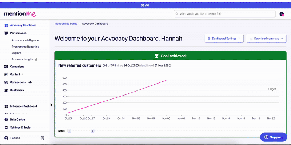Screen dimensions: 291x145
Task: Open the Customers section
Action: [17, 90]
